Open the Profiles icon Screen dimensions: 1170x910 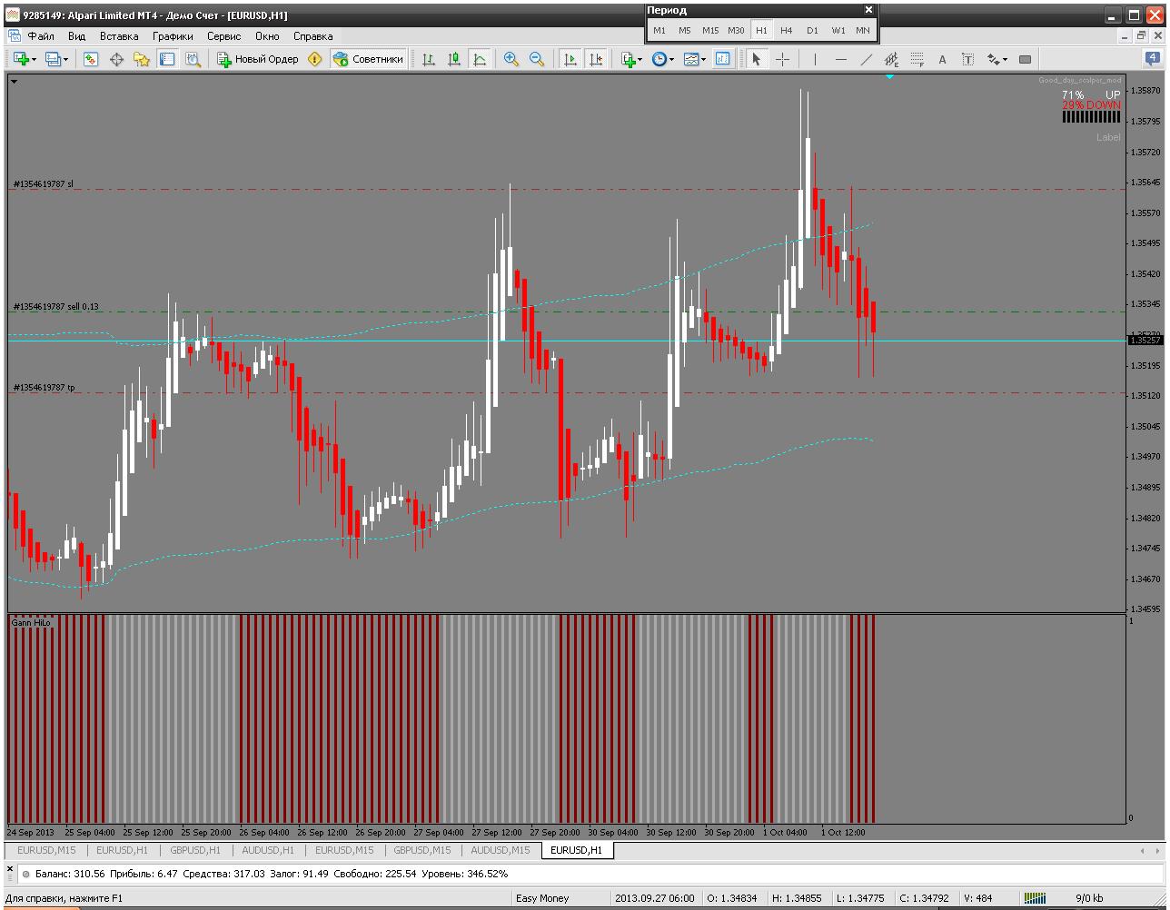(53, 59)
